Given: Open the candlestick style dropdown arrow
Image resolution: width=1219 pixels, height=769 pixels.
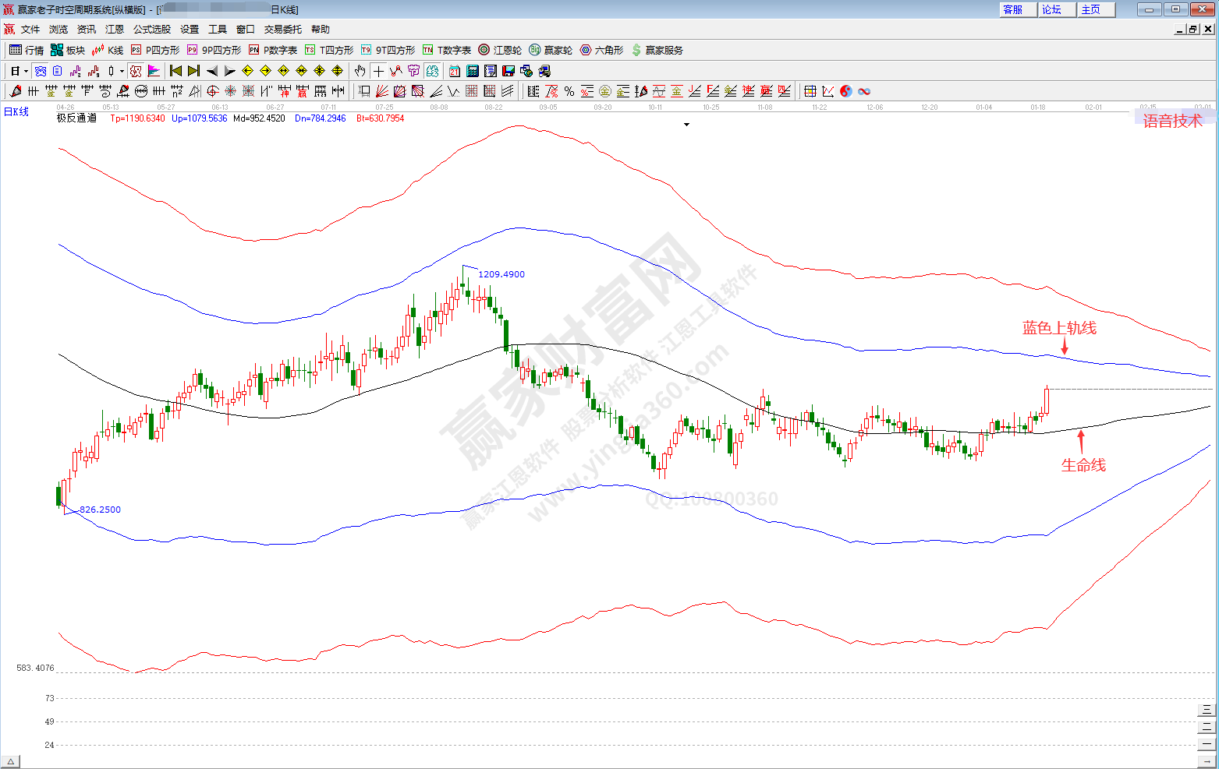Looking at the screenshot, I should click(122, 71).
